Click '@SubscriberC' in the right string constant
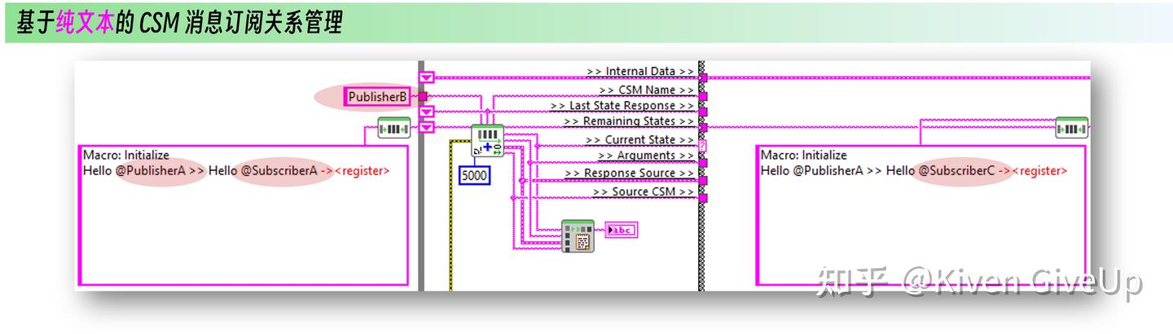Image resolution: width=1173 pixels, height=334 pixels. click(956, 171)
